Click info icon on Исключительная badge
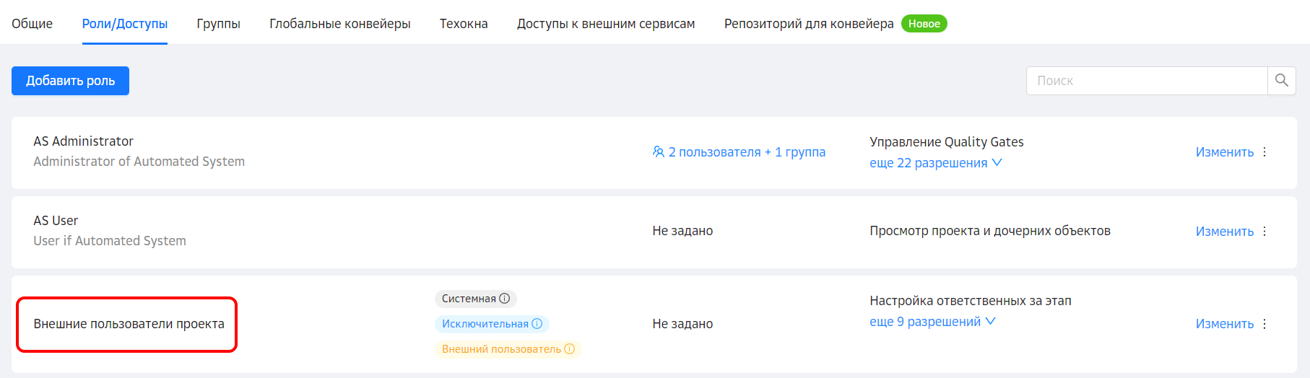Screen dimensions: 1310x378 coord(537,324)
